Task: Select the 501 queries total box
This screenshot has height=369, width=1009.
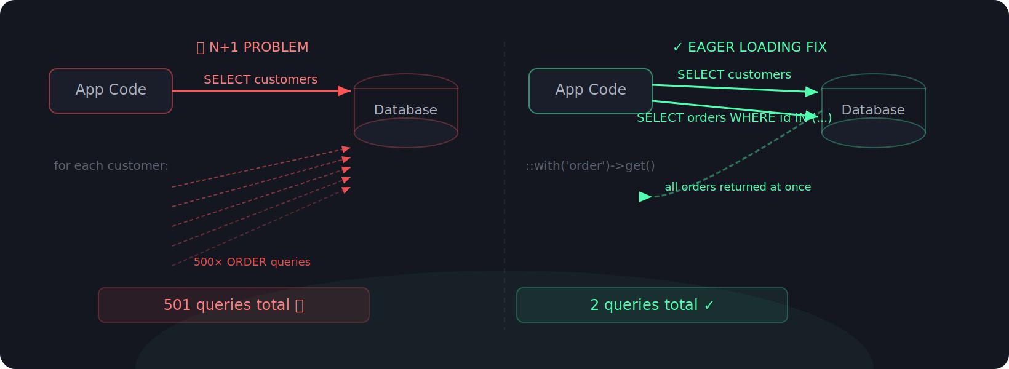Action: 234,305
